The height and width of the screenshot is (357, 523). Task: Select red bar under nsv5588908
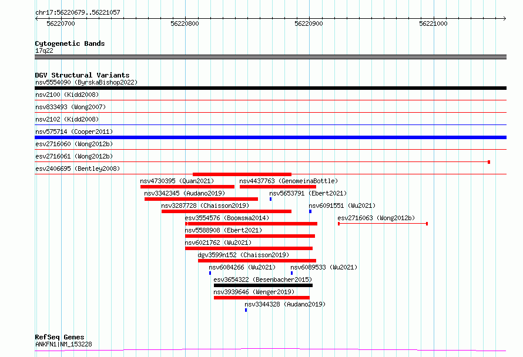[x=250, y=236]
